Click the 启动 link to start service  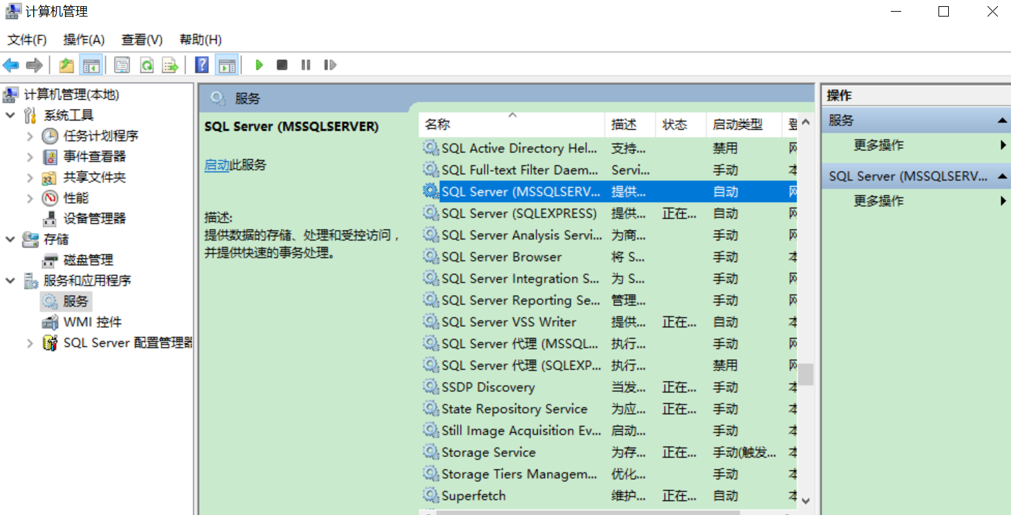coord(216,165)
